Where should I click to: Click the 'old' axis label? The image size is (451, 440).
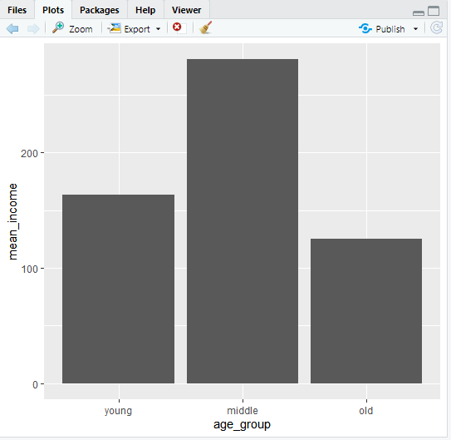pyautogui.click(x=365, y=411)
